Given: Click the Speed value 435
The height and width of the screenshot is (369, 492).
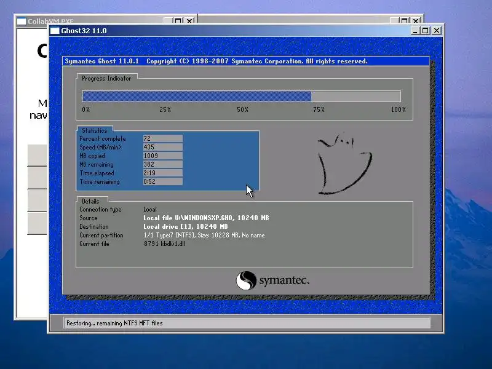Looking at the screenshot, I should 163,147.
